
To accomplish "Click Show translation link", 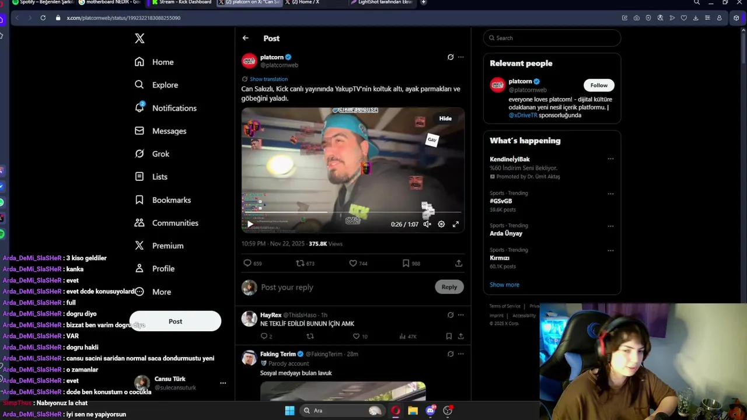I will coord(268,79).
